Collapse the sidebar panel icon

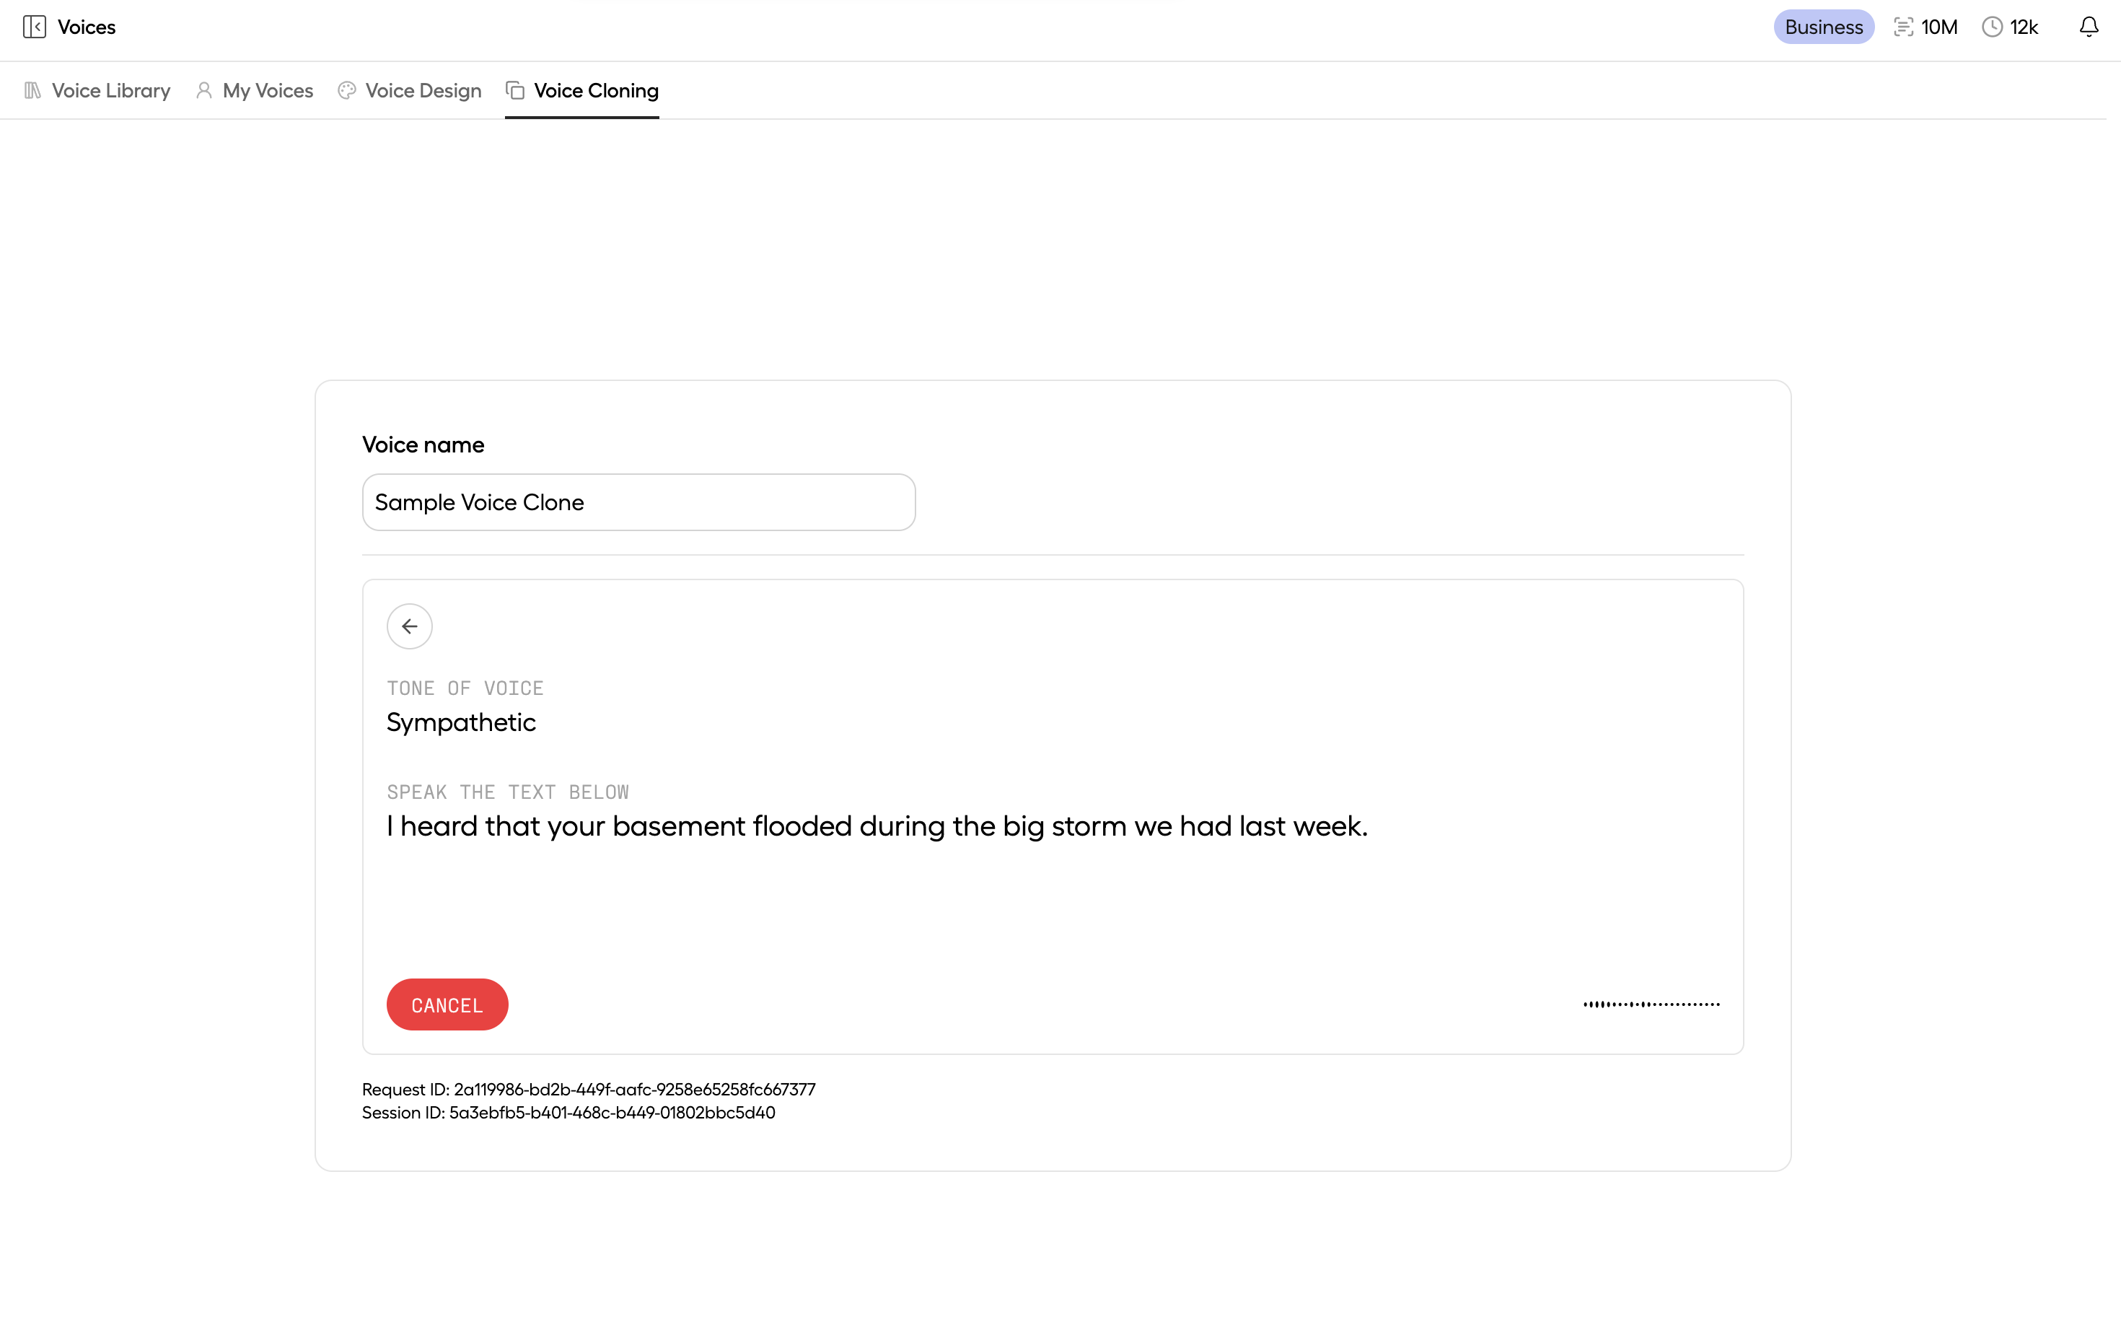(x=34, y=27)
